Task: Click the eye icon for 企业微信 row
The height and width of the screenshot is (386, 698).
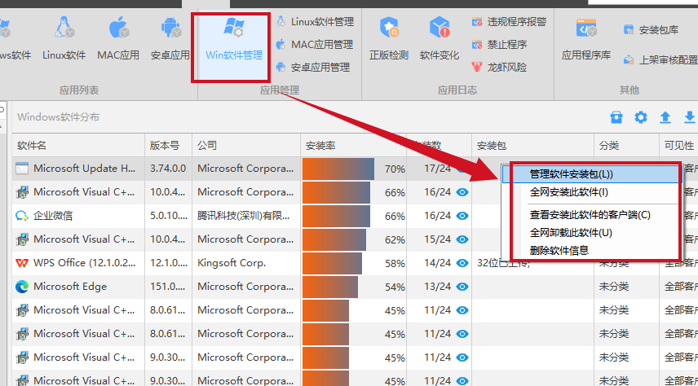Action: [462, 216]
